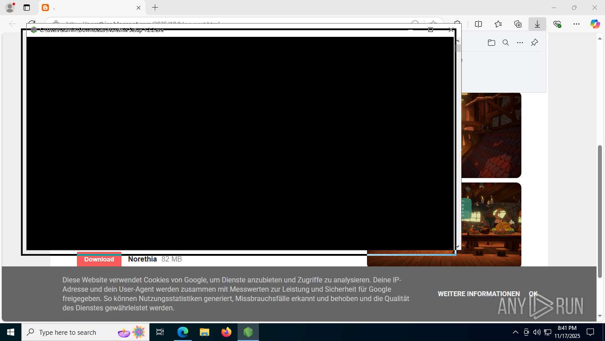The width and height of the screenshot is (605, 341).
Task: Open the Favorites star list
Action: coord(498,24)
